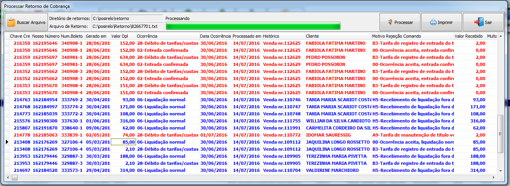Click the Cliente column header
The image size is (510, 186).
point(338,36)
